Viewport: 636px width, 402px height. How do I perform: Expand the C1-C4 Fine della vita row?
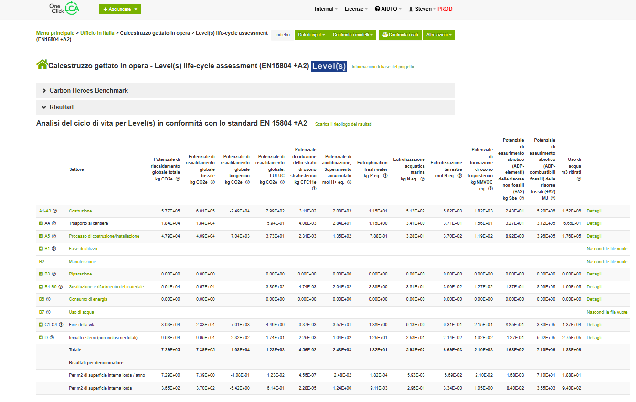[41, 325]
